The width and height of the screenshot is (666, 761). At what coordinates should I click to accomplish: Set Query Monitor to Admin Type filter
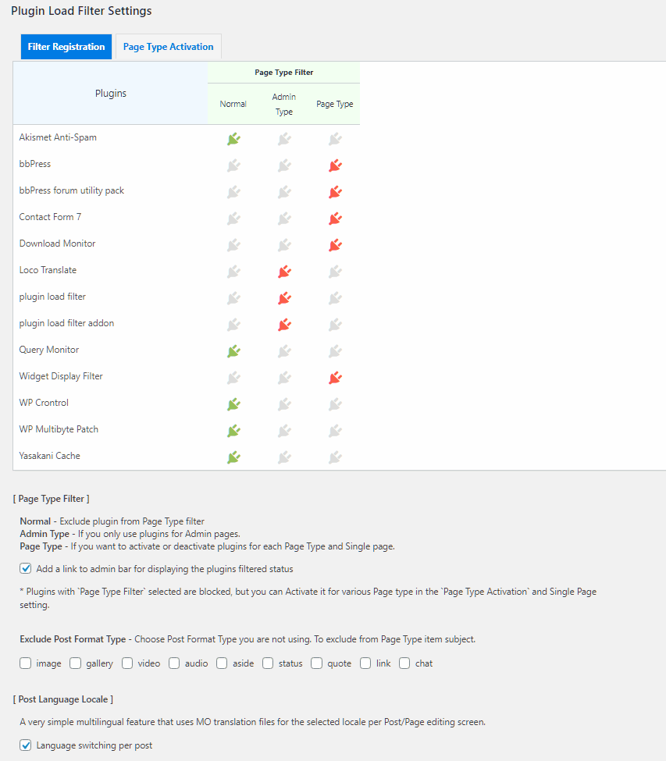pos(283,350)
